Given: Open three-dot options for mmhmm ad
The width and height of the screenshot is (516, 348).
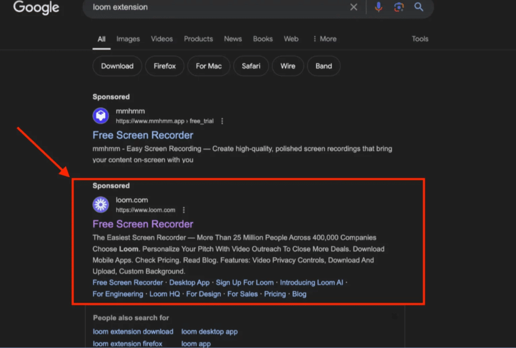Looking at the screenshot, I should [x=222, y=121].
